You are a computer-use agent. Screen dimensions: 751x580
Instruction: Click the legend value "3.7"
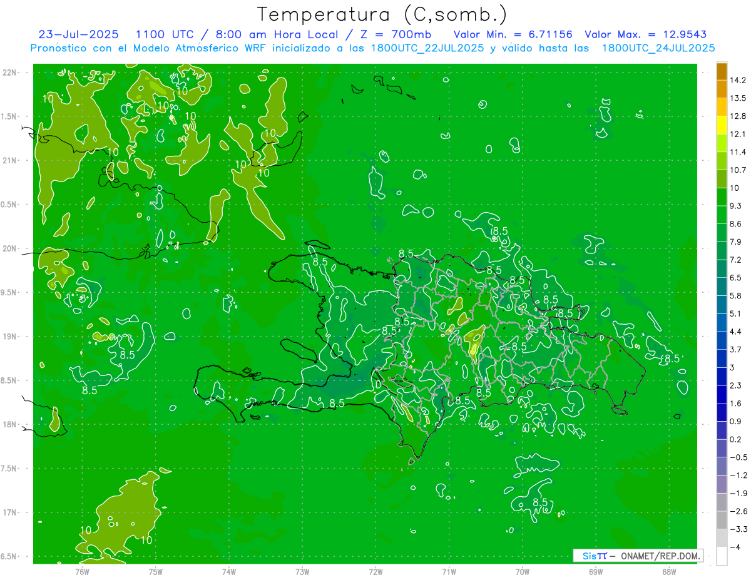(736, 350)
